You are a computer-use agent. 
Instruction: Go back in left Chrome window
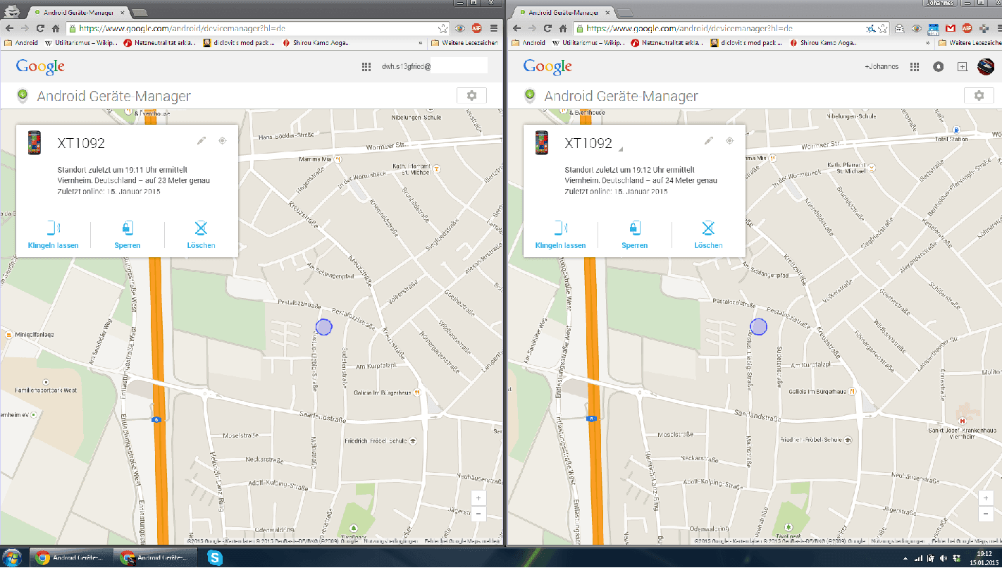9,28
